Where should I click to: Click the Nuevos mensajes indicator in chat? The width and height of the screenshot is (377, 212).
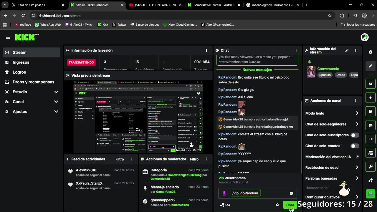257,70
